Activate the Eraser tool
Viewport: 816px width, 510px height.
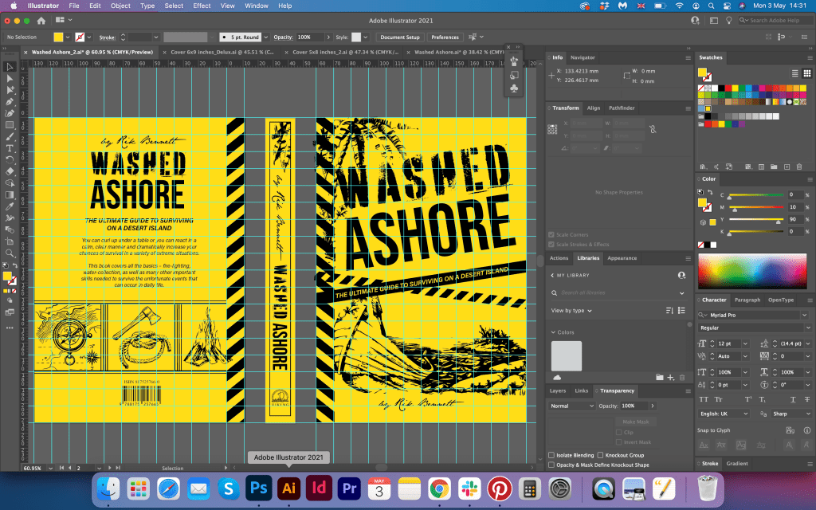[10, 171]
